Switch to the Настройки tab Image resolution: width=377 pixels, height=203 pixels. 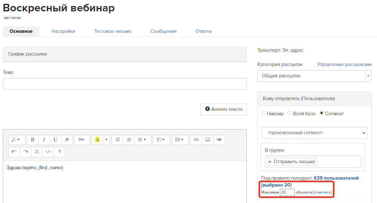point(63,31)
